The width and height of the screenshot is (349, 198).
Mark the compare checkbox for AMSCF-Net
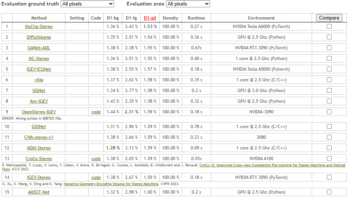pyautogui.click(x=329, y=192)
